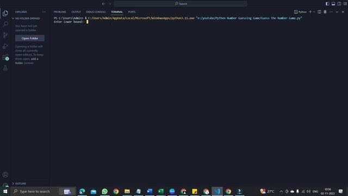Kill terminal with the trash icon
The height and width of the screenshot is (196, 348).
click(x=325, y=12)
